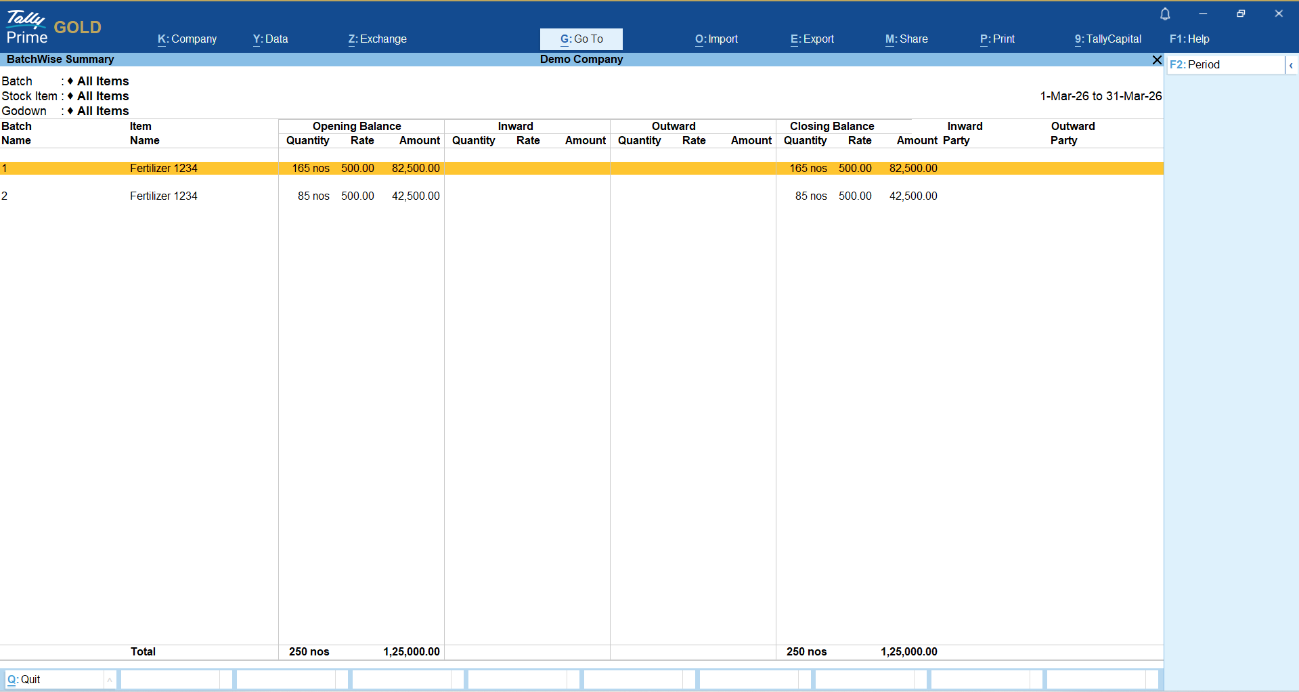Restore down the application window
The image size is (1299, 692).
coord(1241,14)
